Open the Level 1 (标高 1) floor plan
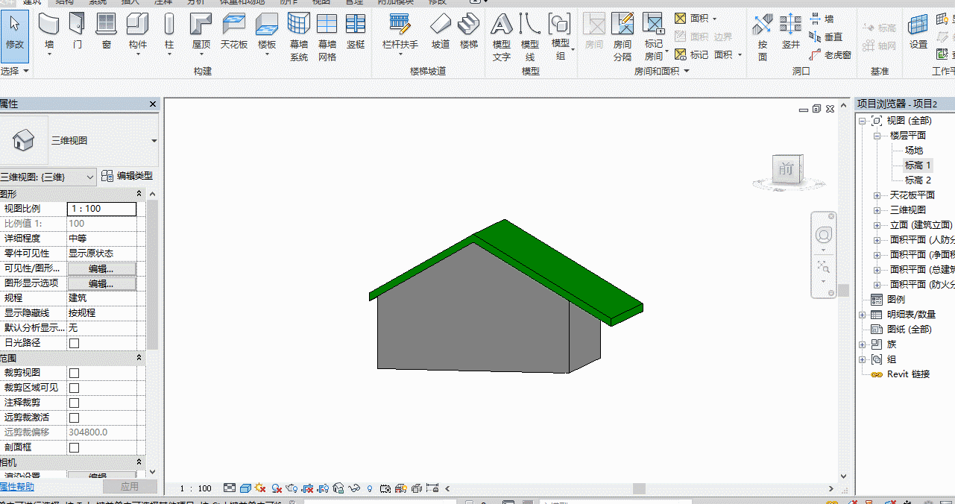 (918, 166)
